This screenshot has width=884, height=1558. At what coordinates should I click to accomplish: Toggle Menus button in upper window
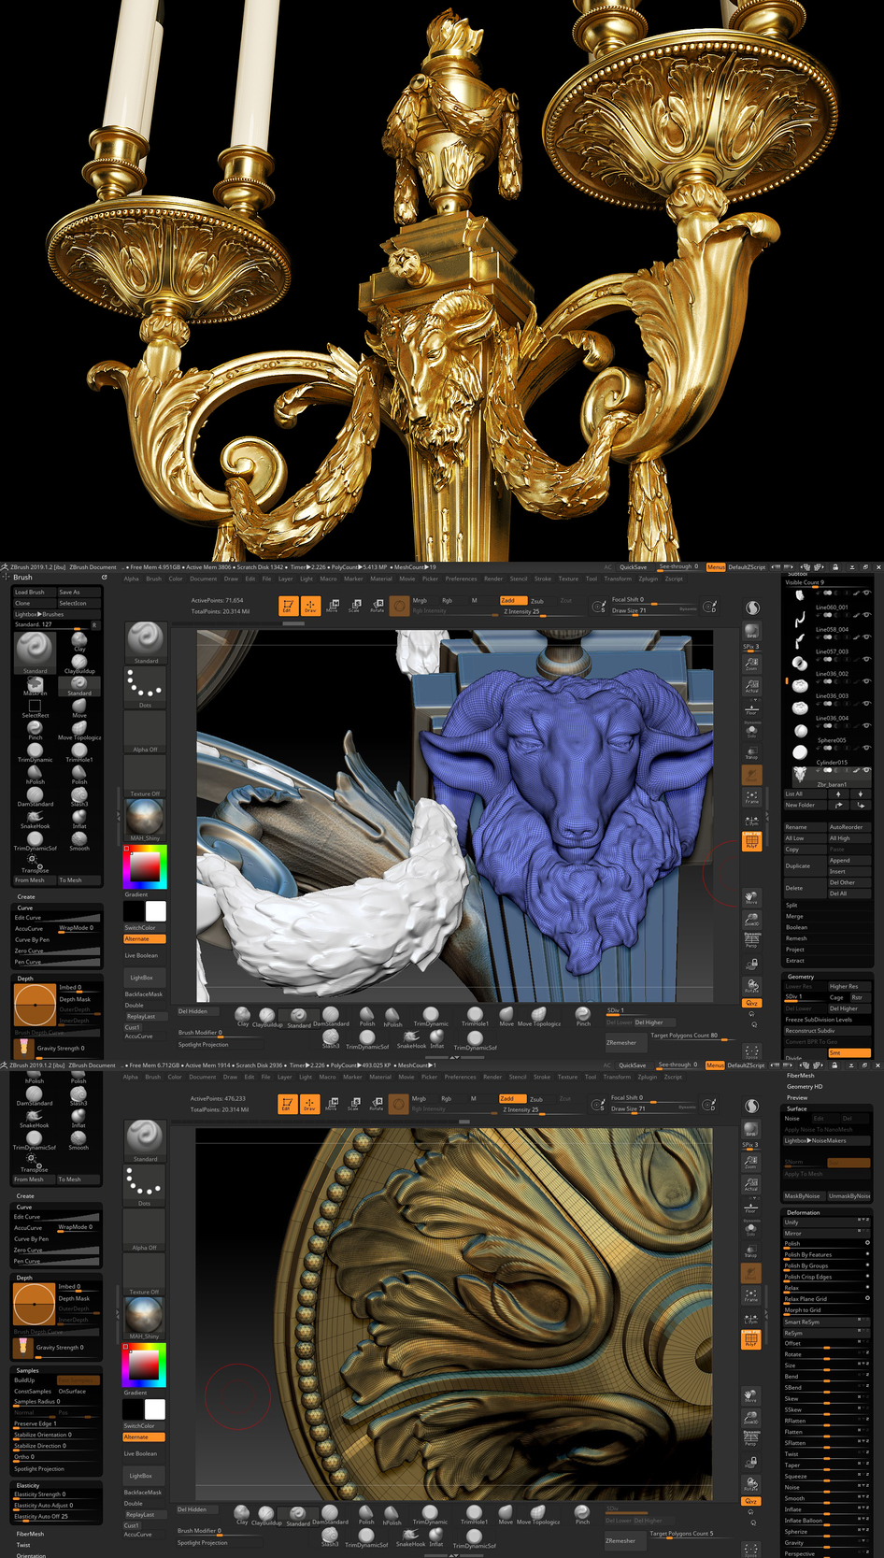point(716,567)
